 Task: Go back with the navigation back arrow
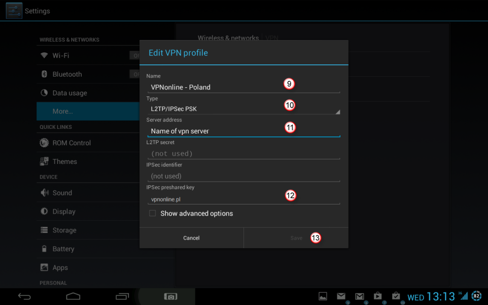[24, 296]
